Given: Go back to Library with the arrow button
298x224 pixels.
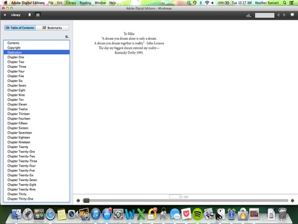Looking at the screenshot, I should pyautogui.click(x=5, y=15).
